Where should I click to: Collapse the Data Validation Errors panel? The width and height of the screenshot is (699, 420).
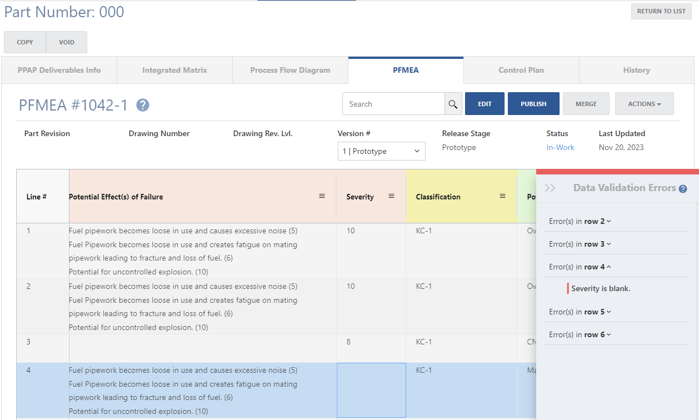550,188
